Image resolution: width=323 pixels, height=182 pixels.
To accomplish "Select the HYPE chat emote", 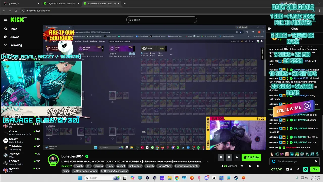I will click(x=282, y=154).
